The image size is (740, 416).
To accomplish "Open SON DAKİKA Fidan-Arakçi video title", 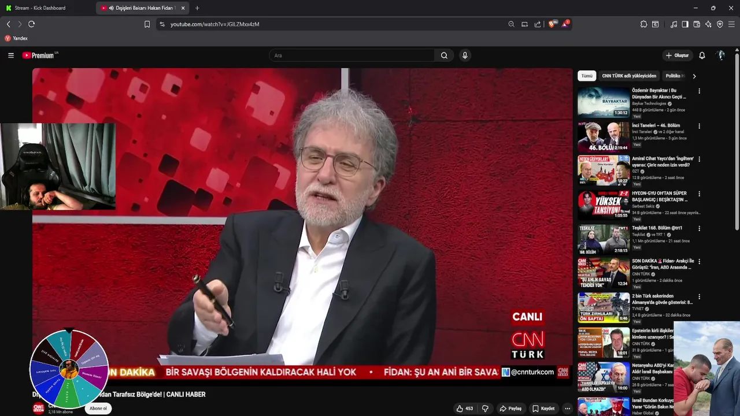I will click(x=663, y=264).
